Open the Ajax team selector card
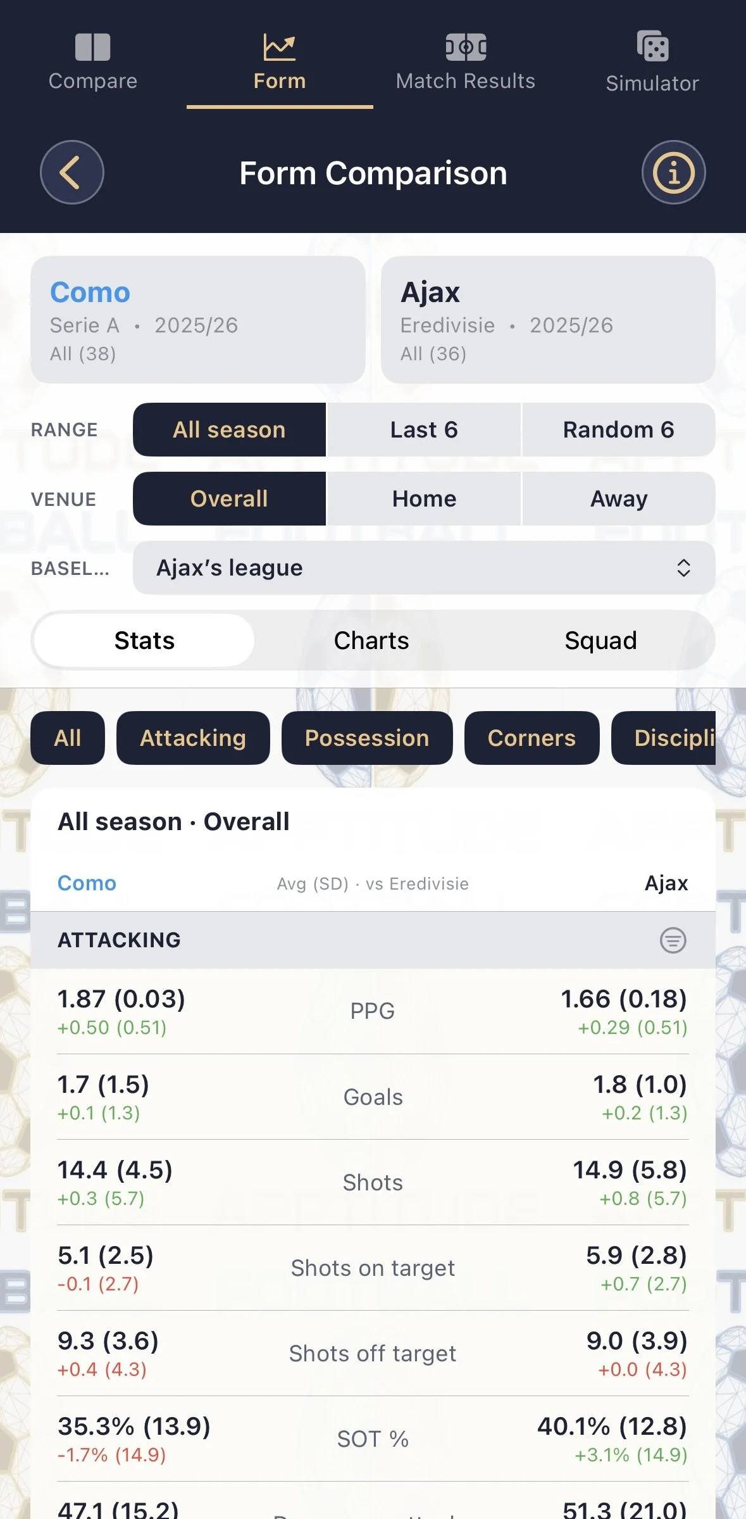The width and height of the screenshot is (746, 1519). (548, 320)
